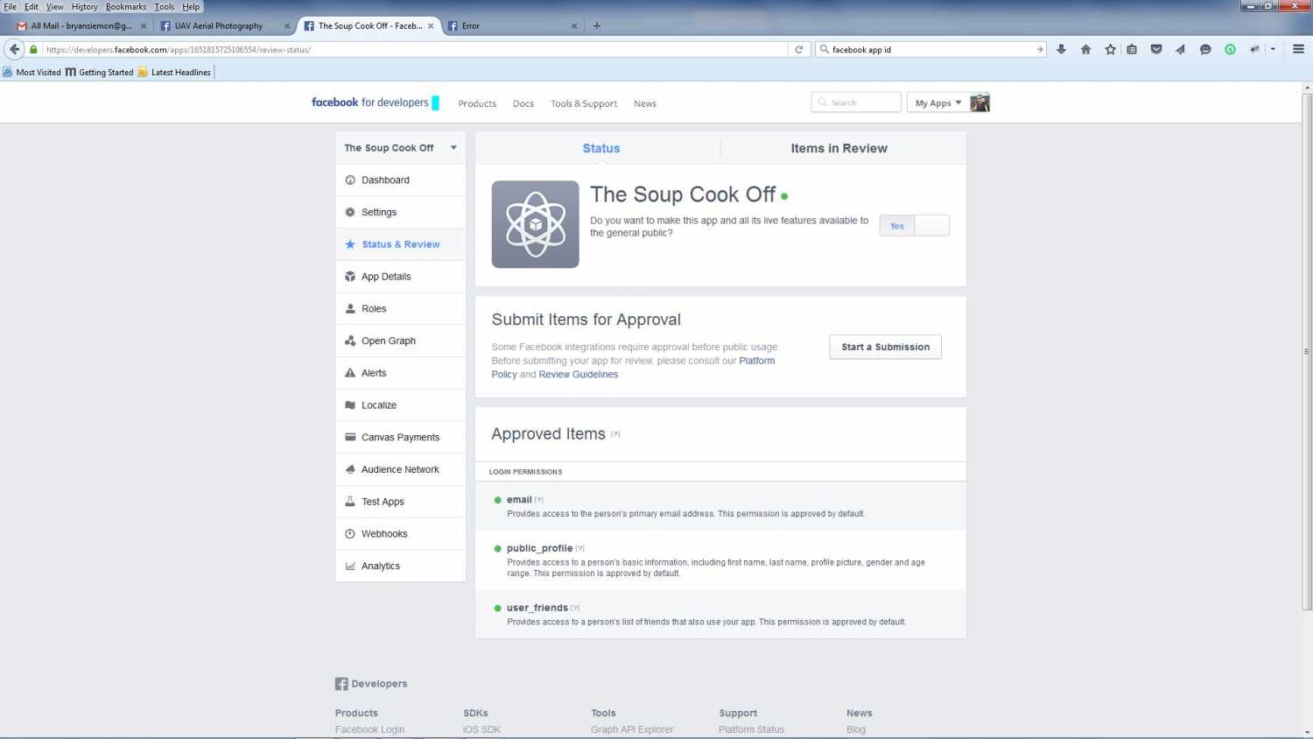Open Tools & Support nav menu
1313x739 pixels.
click(584, 104)
